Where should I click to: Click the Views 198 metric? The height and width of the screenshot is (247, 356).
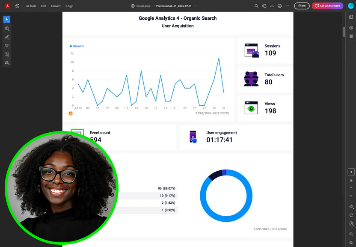click(x=265, y=108)
